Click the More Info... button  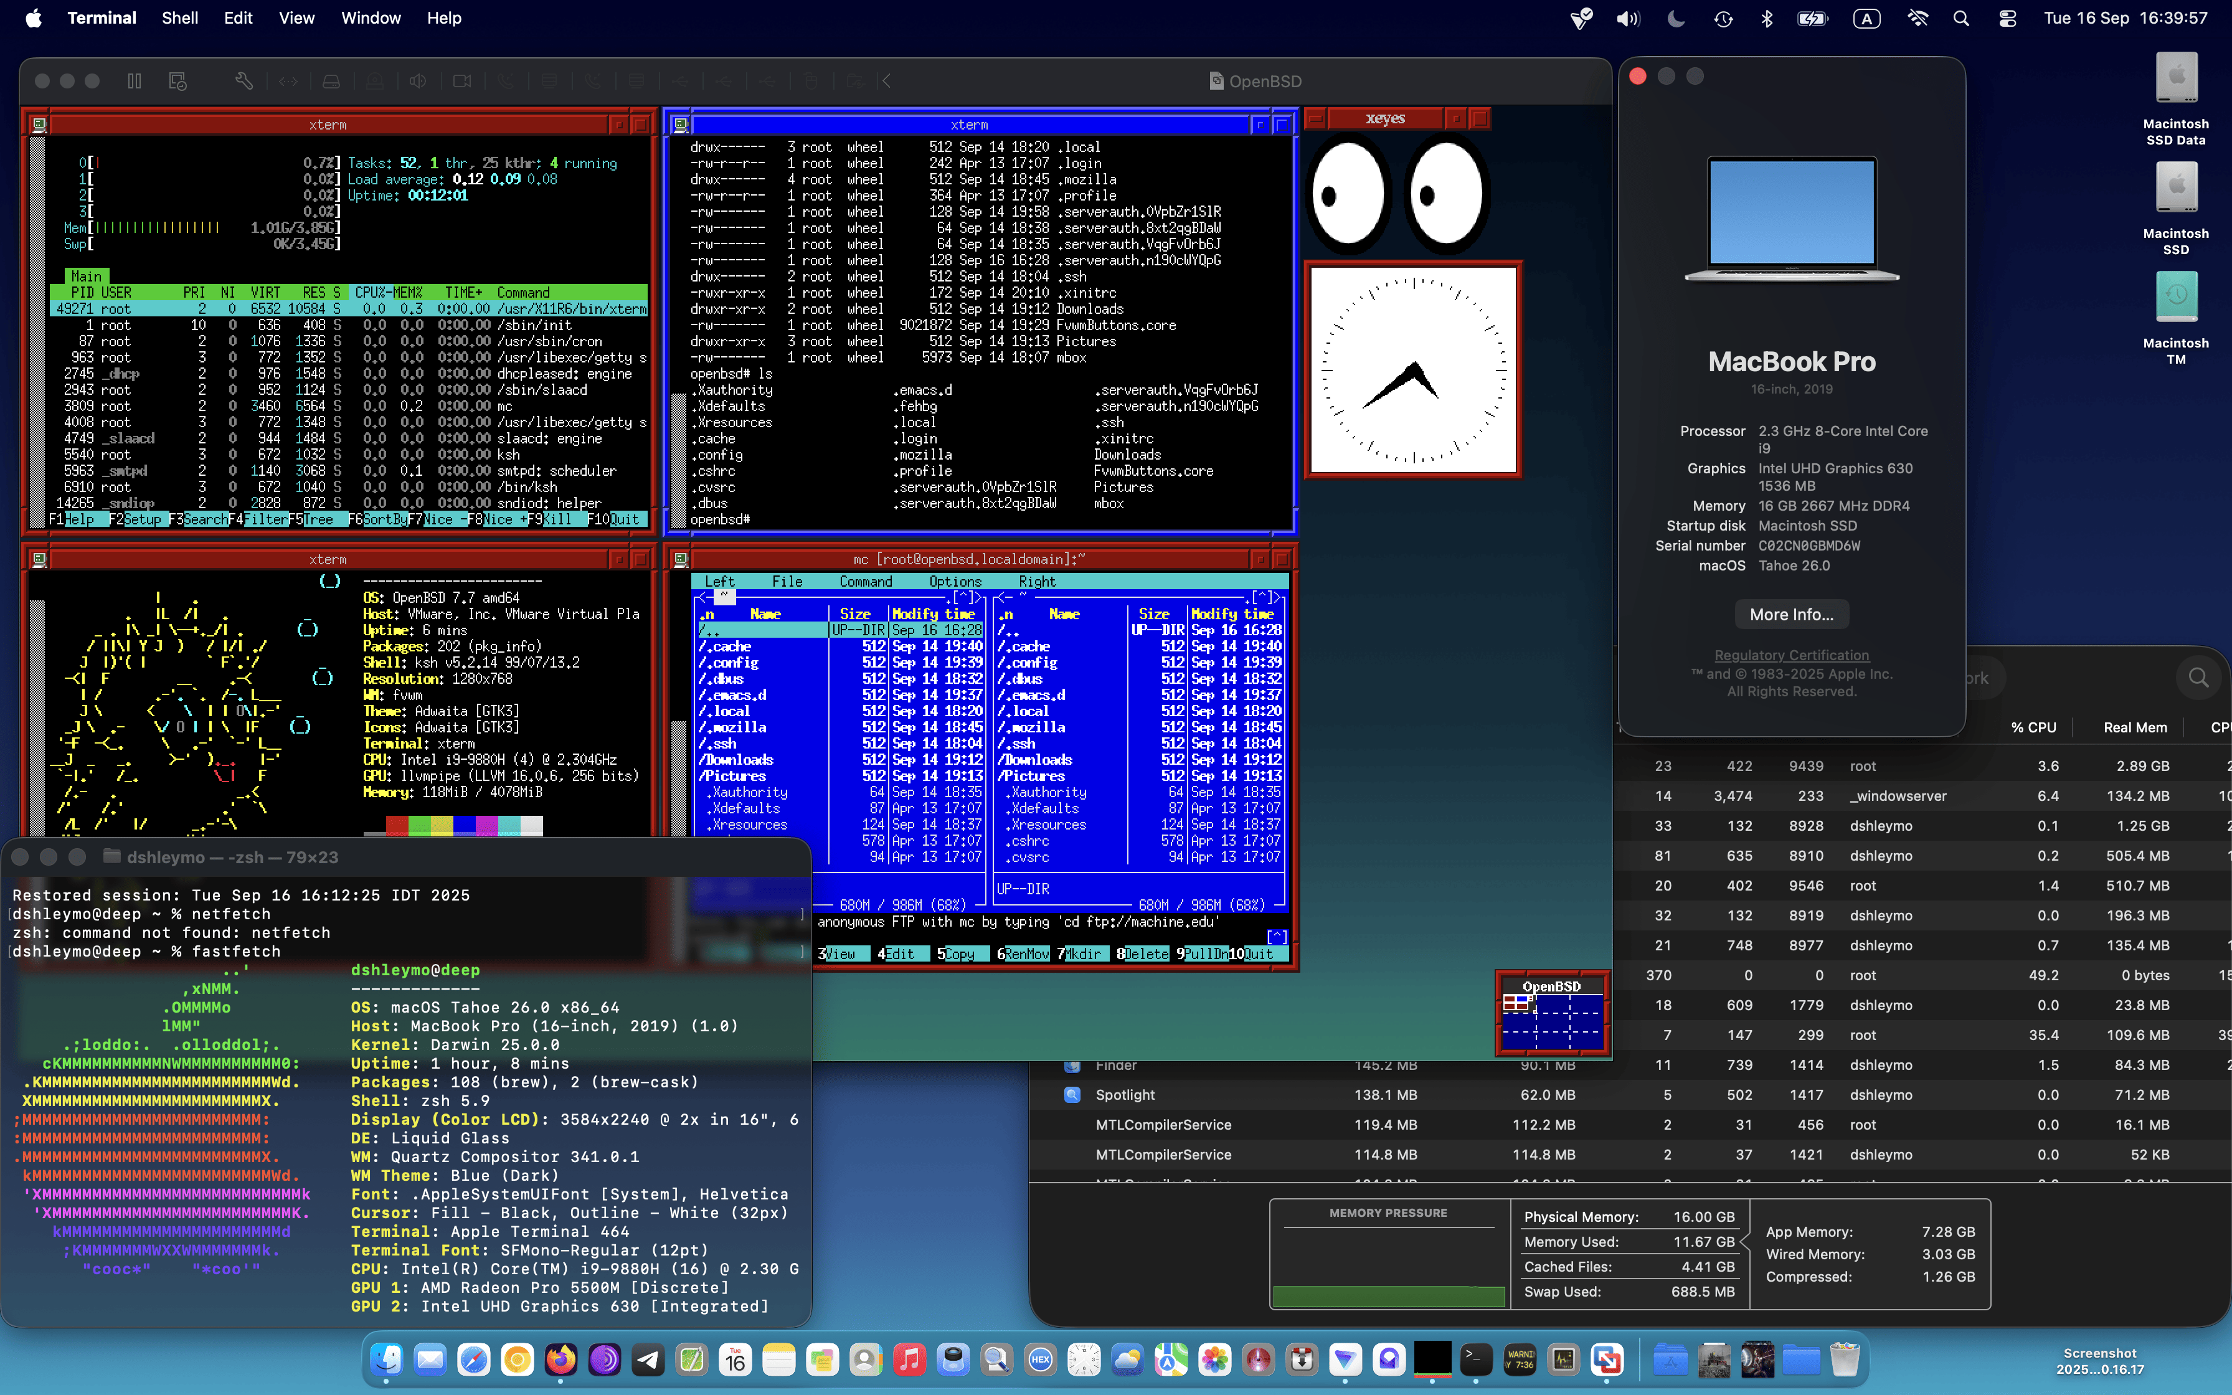click(1791, 615)
